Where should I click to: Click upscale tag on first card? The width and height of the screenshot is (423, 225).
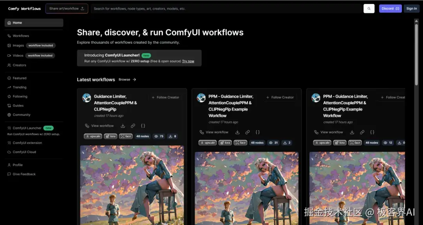[93, 136]
